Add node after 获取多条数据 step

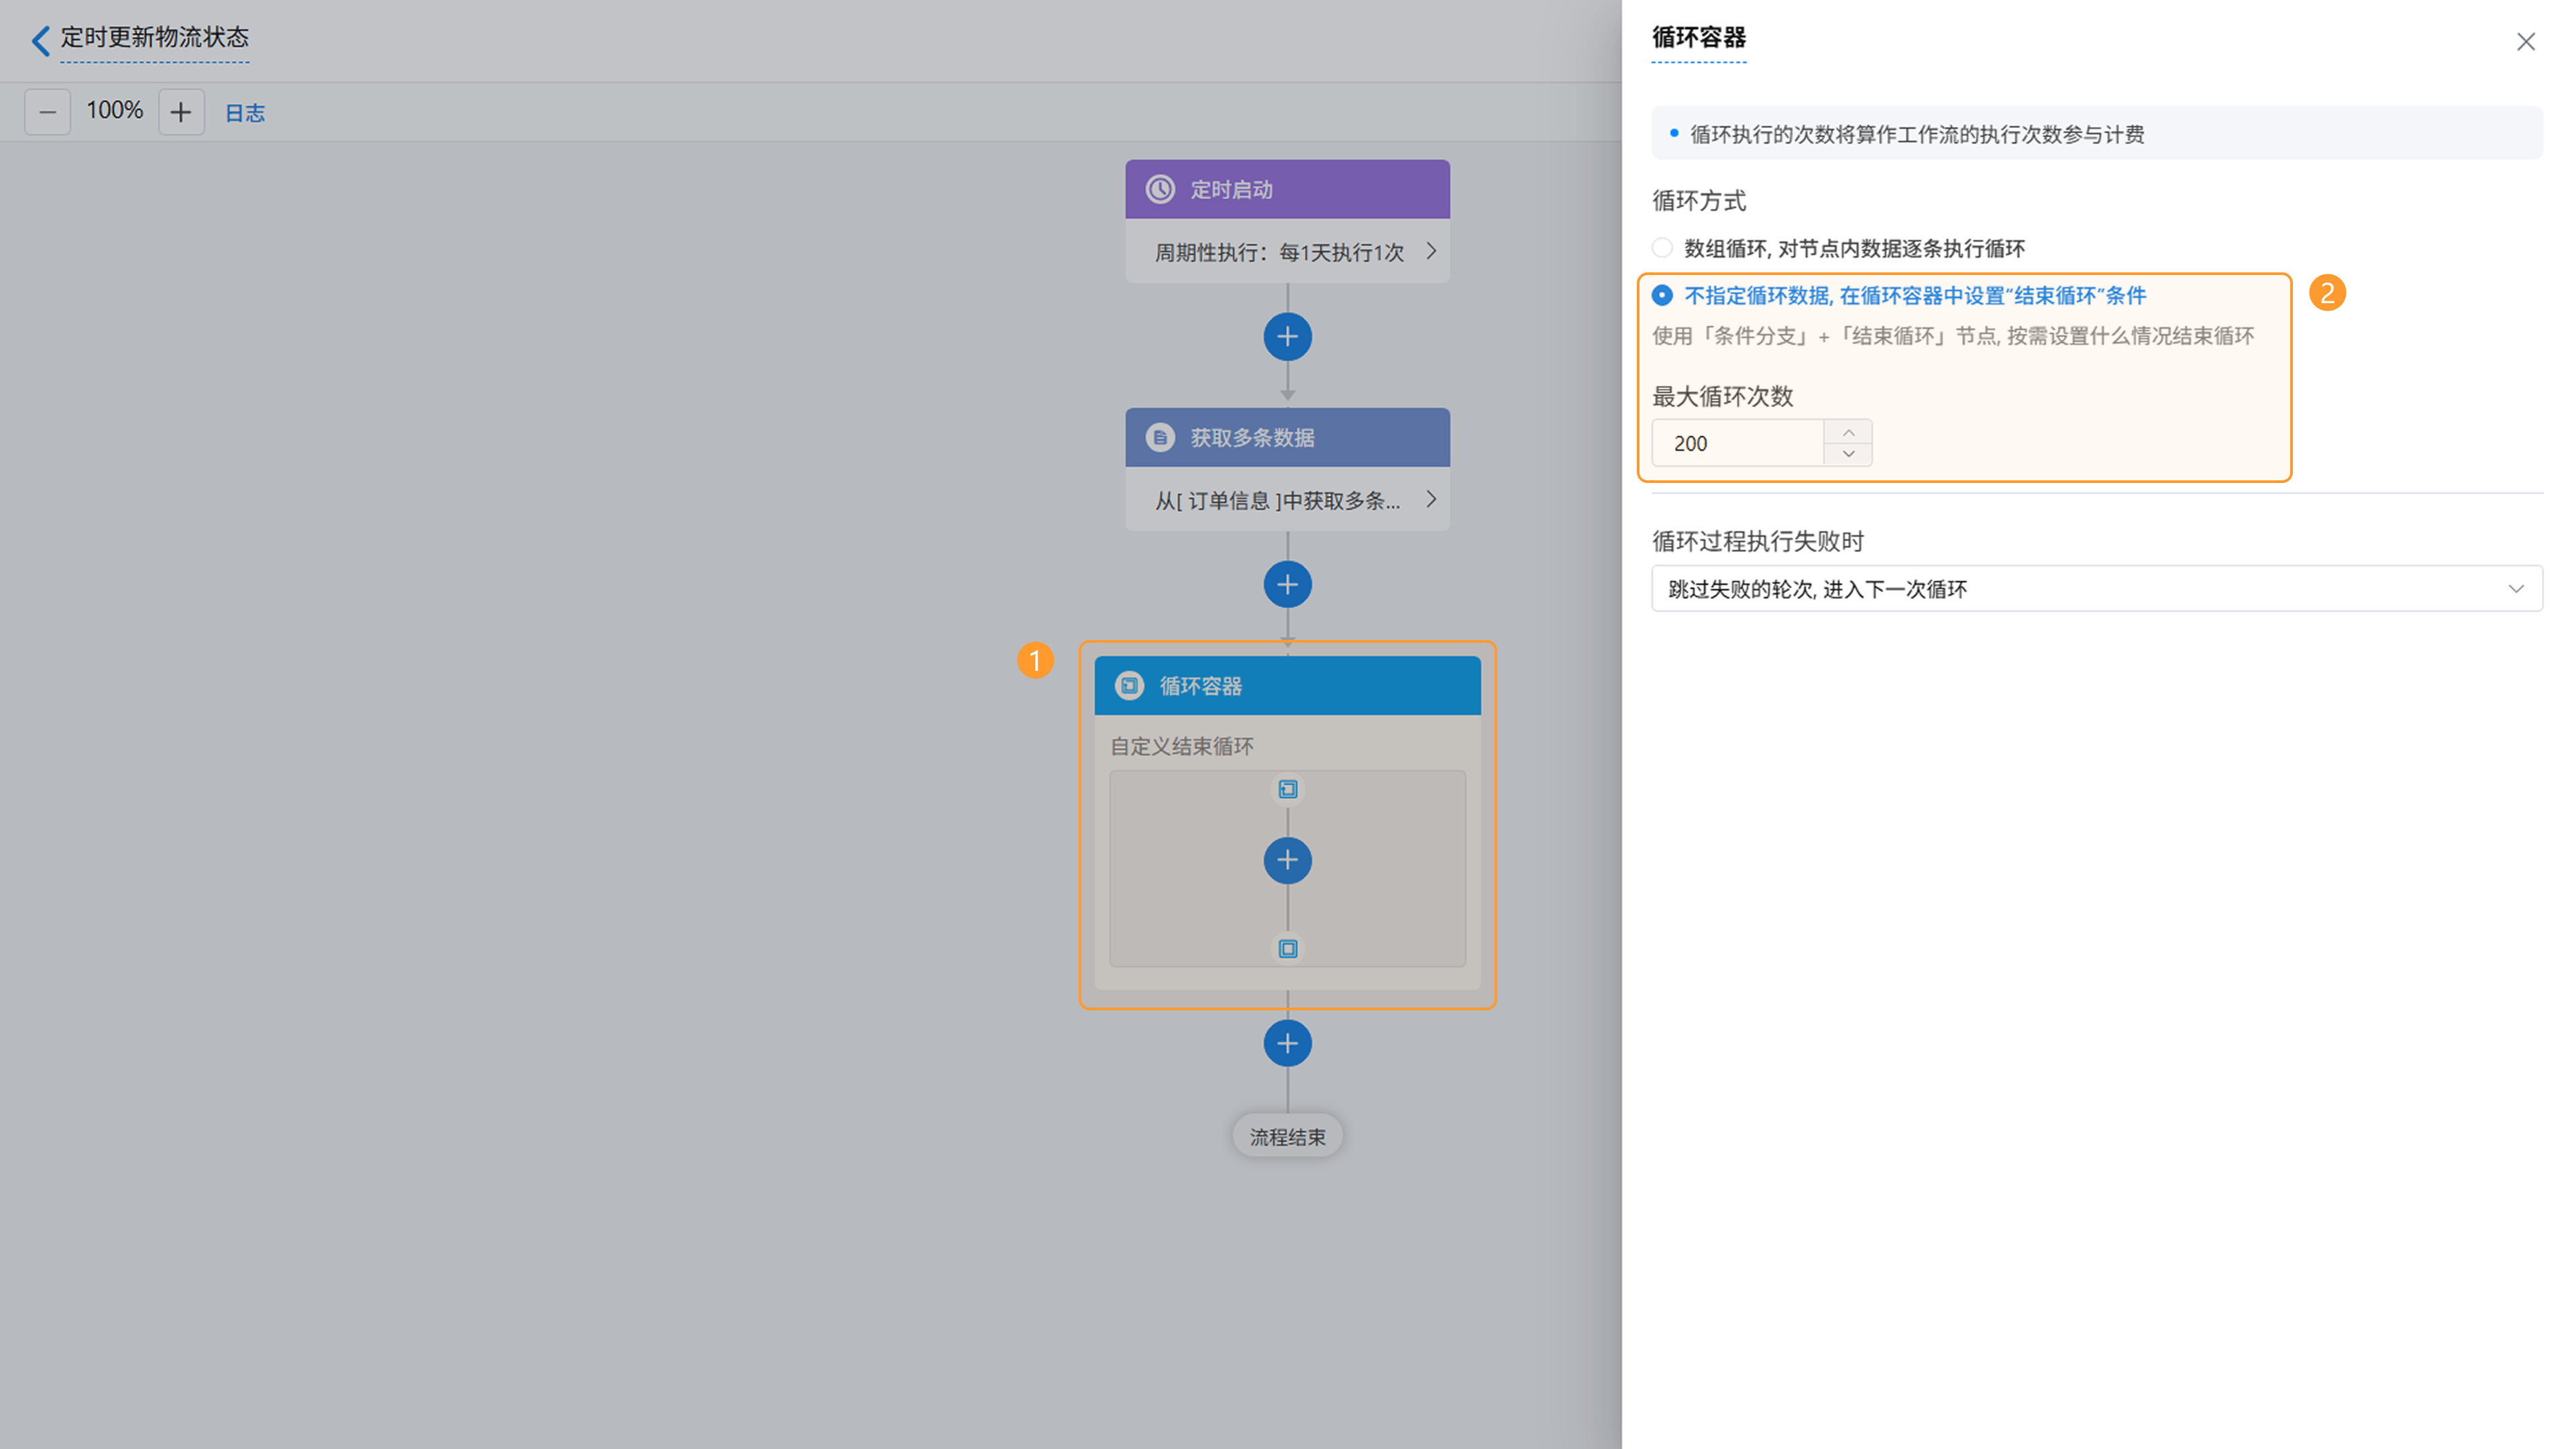click(1287, 585)
